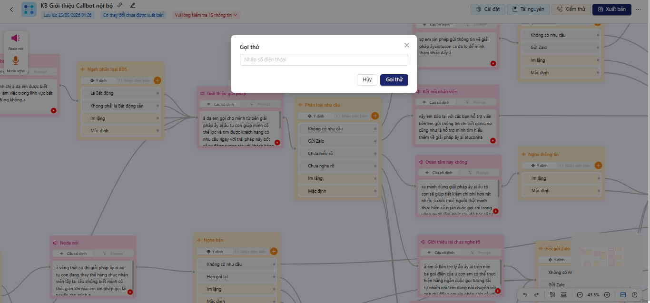Image resolution: width=650 pixels, height=303 pixels.
Task: Zoom in the canvas
Action: pos(607,295)
